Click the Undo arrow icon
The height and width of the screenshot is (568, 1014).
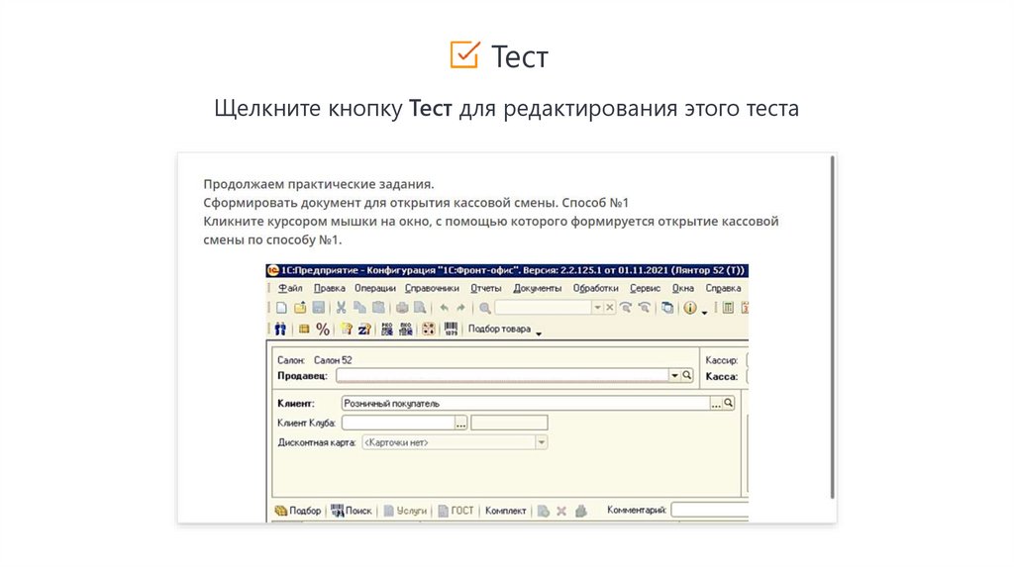tap(445, 308)
